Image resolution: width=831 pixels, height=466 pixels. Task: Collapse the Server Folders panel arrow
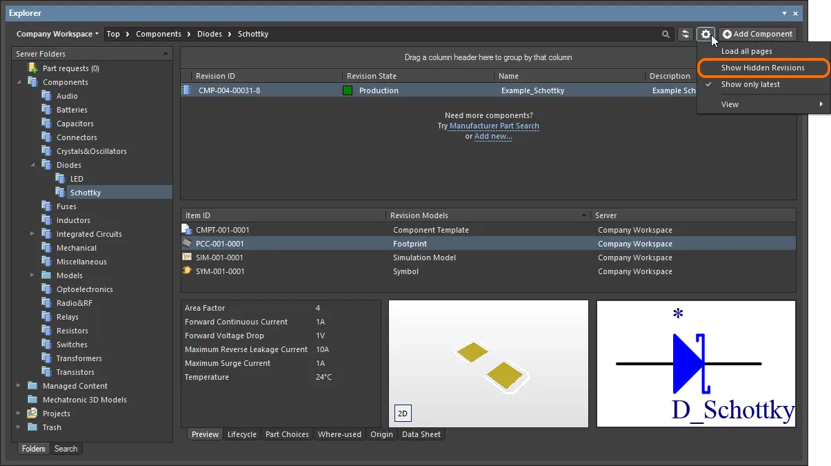point(165,53)
